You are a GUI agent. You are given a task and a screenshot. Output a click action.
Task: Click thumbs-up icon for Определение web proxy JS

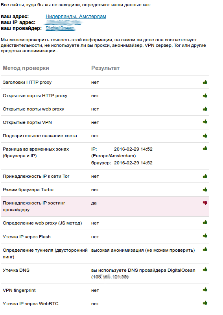pos(205,222)
